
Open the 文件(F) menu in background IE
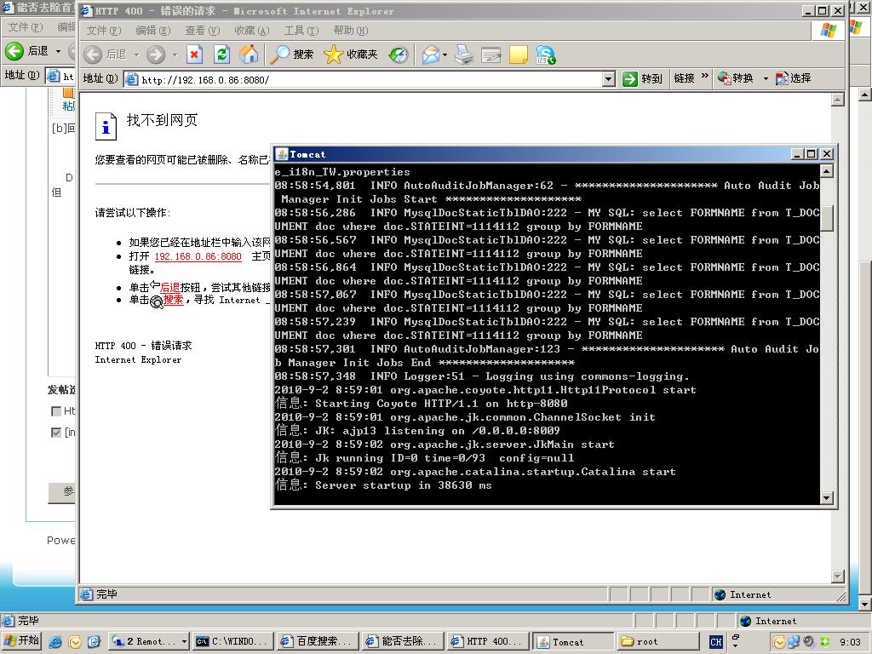(25, 26)
